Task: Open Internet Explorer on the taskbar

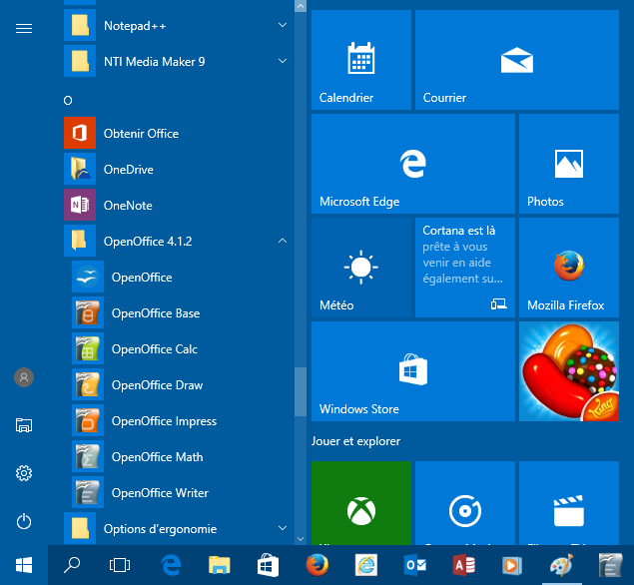Action: click(x=366, y=565)
